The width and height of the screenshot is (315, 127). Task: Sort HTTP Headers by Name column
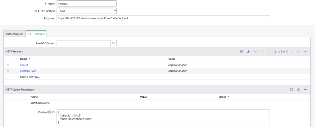(23, 59)
